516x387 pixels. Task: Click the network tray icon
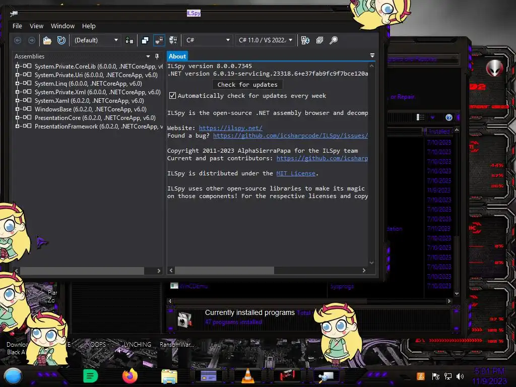[448, 376]
